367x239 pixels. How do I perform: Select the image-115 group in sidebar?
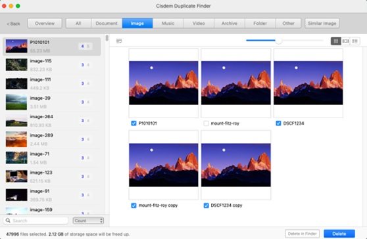[52, 65]
